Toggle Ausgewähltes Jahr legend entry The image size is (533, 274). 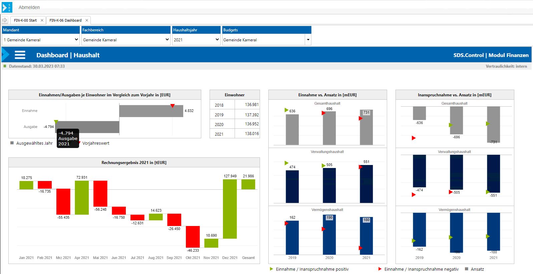(x=32, y=143)
